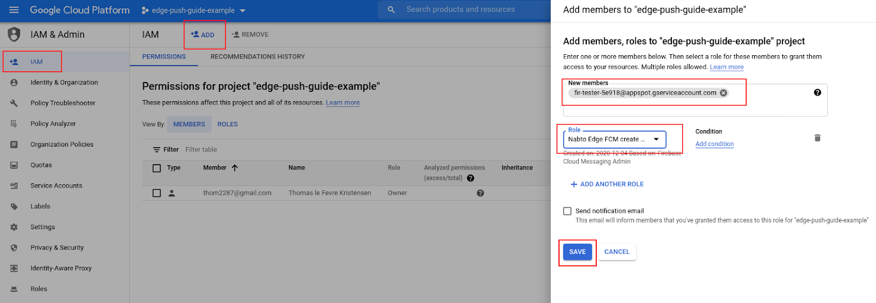Open the hamburger navigation menu
The height and width of the screenshot is (303, 876).
tap(14, 10)
